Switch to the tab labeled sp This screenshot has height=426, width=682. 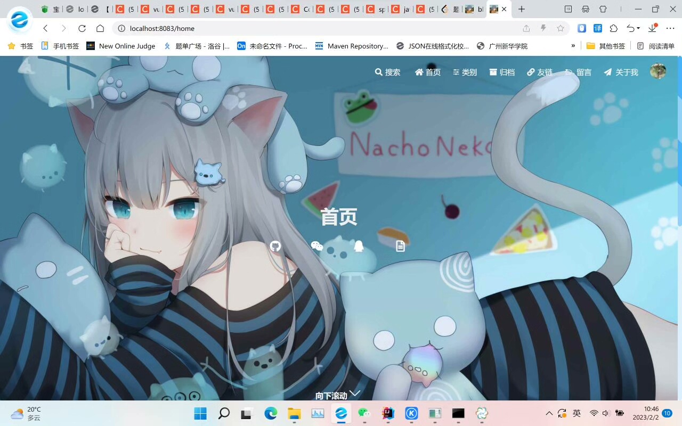(376, 9)
